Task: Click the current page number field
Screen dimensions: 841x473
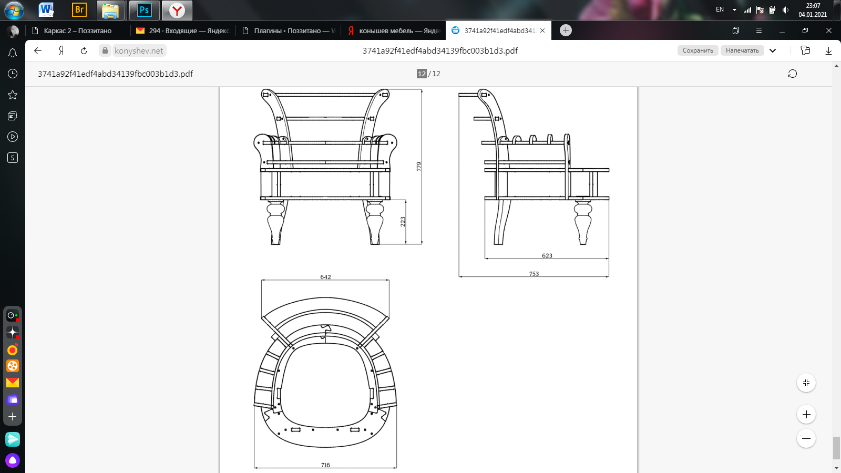Action: pos(422,74)
